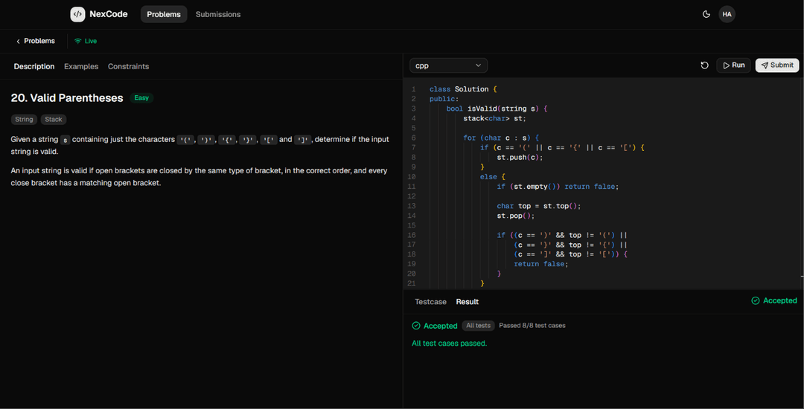The image size is (804, 409).
Task: Click the green Accepted label beside All tests
Action: [x=435, y=326]
